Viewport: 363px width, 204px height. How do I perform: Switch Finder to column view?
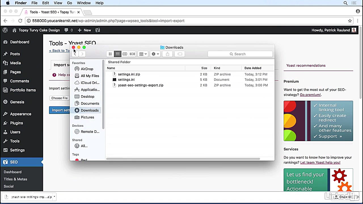point(125,54)
